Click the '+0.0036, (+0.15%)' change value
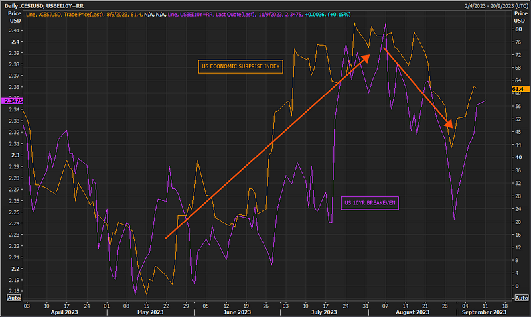Image resolution: width=531 pixels, height=317 pixels. click(x=328, y=14)
